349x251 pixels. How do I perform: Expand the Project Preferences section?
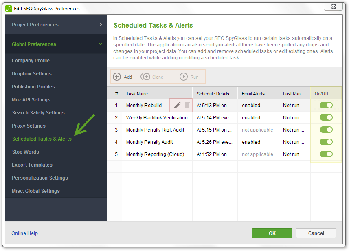[x=56, y=24]
